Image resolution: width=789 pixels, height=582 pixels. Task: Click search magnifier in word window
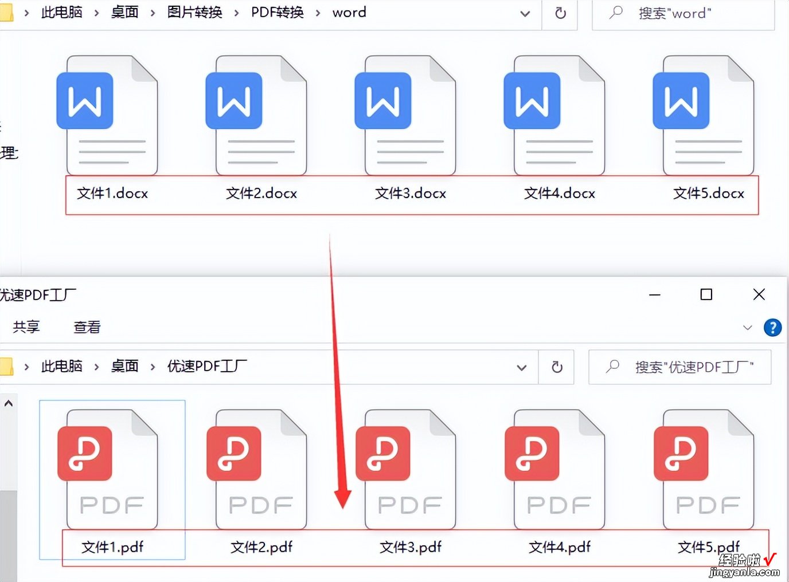click(616, 12)
